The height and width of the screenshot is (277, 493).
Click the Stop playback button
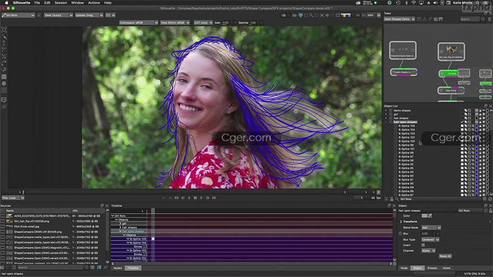click(x=196, y=198)
